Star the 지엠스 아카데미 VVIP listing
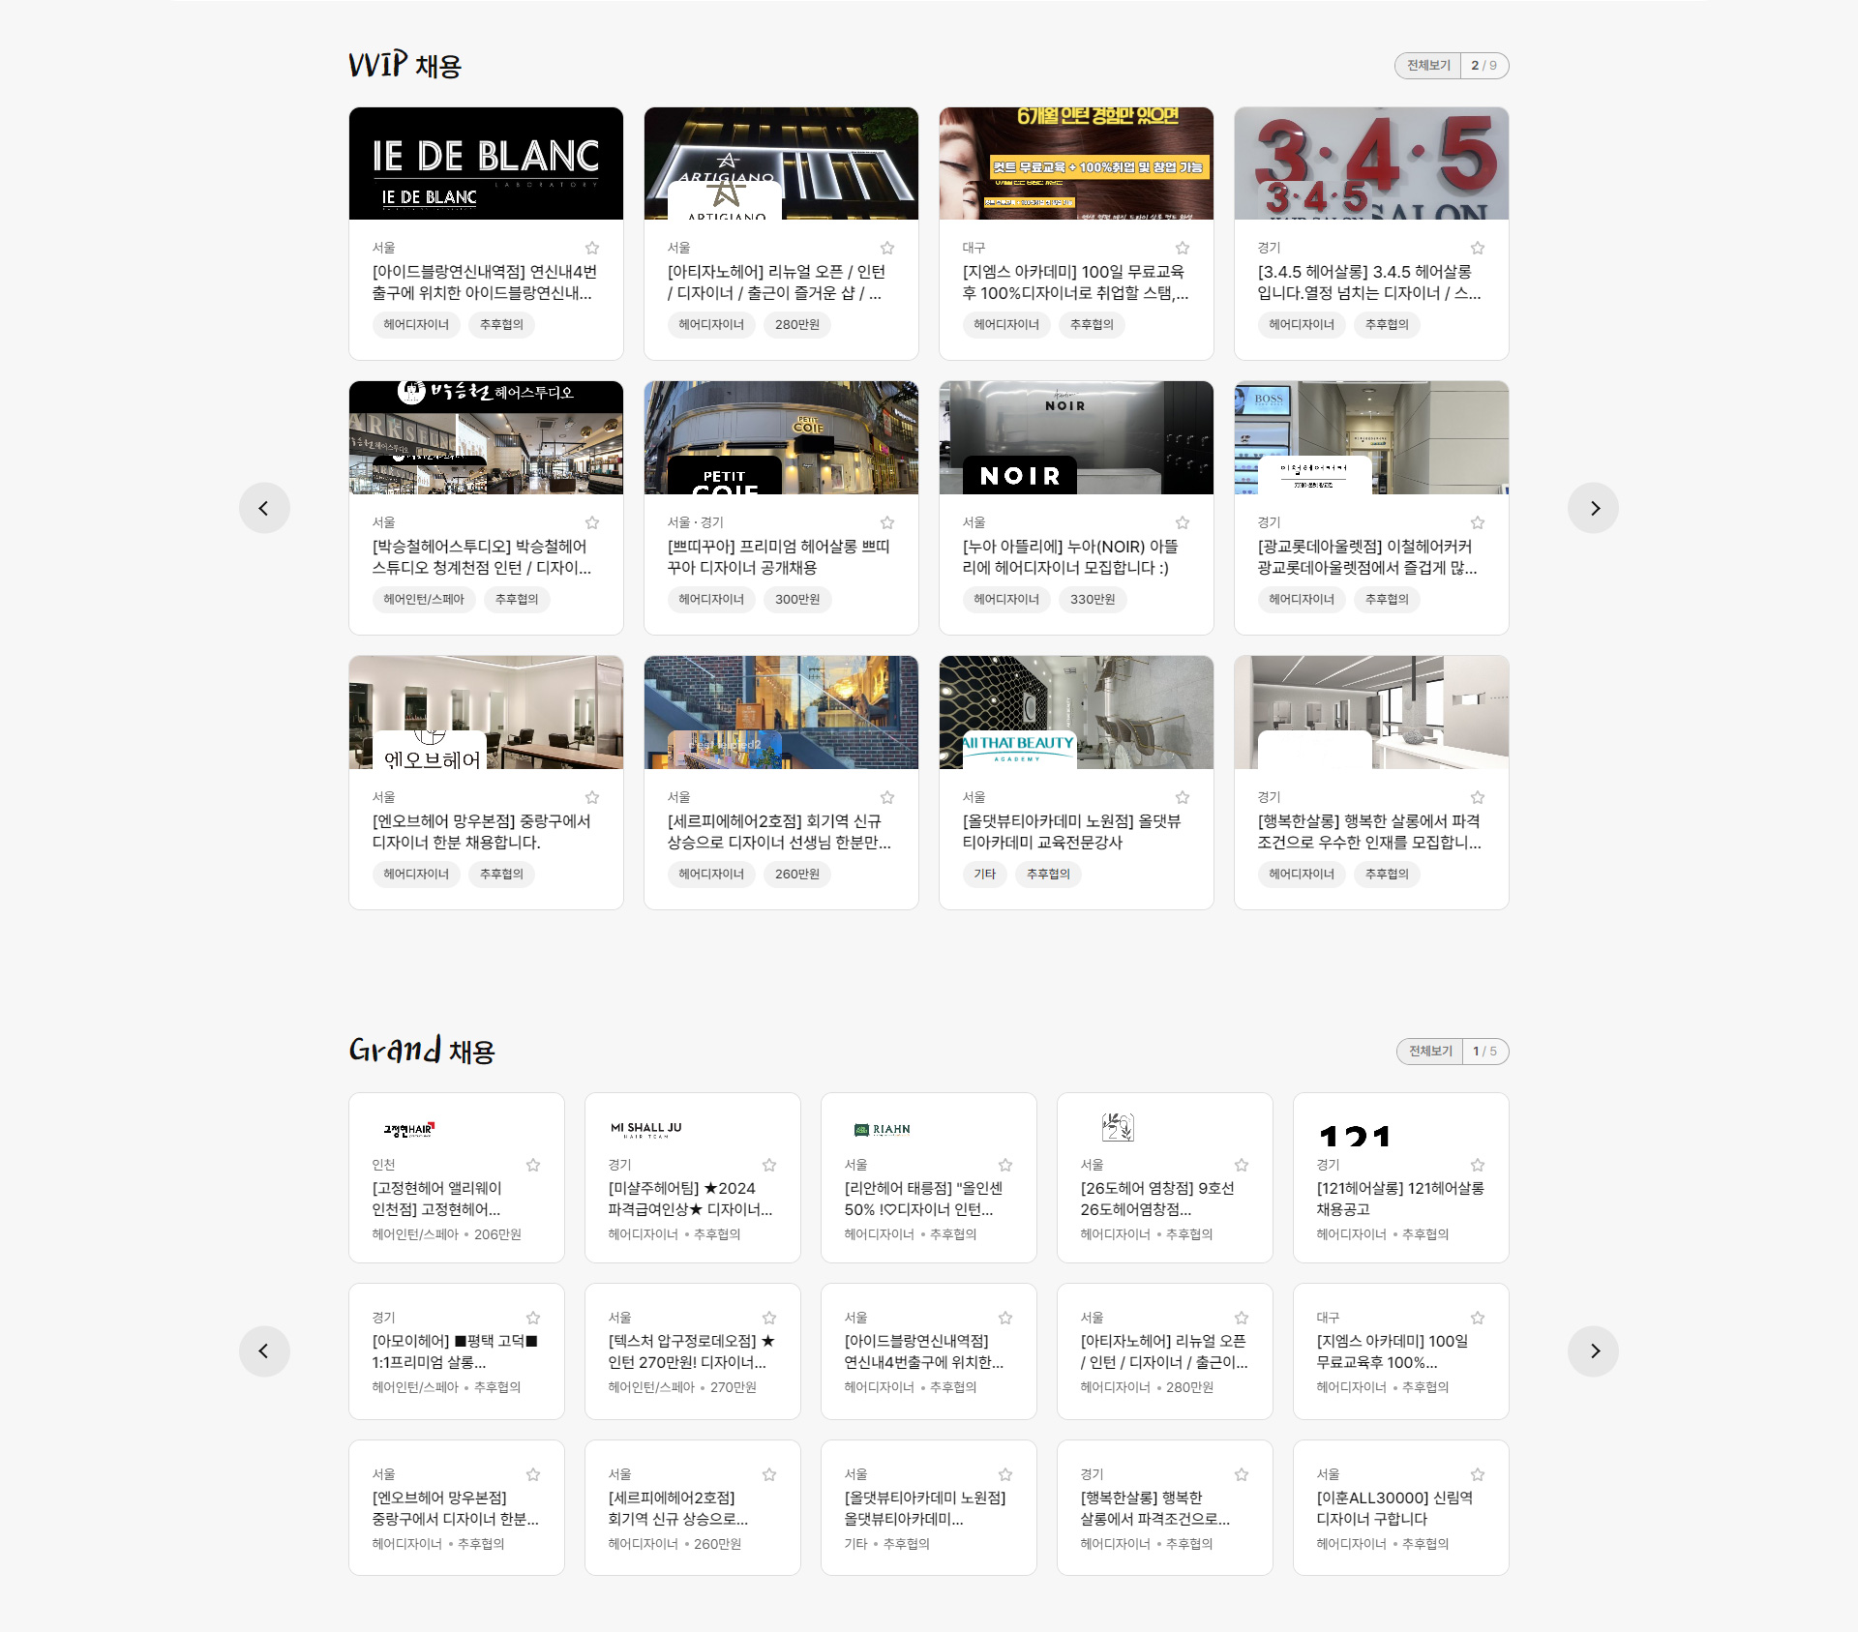Image resolution: width=1858 pixels, height=1632 pixels. [x=1183, y=248]
